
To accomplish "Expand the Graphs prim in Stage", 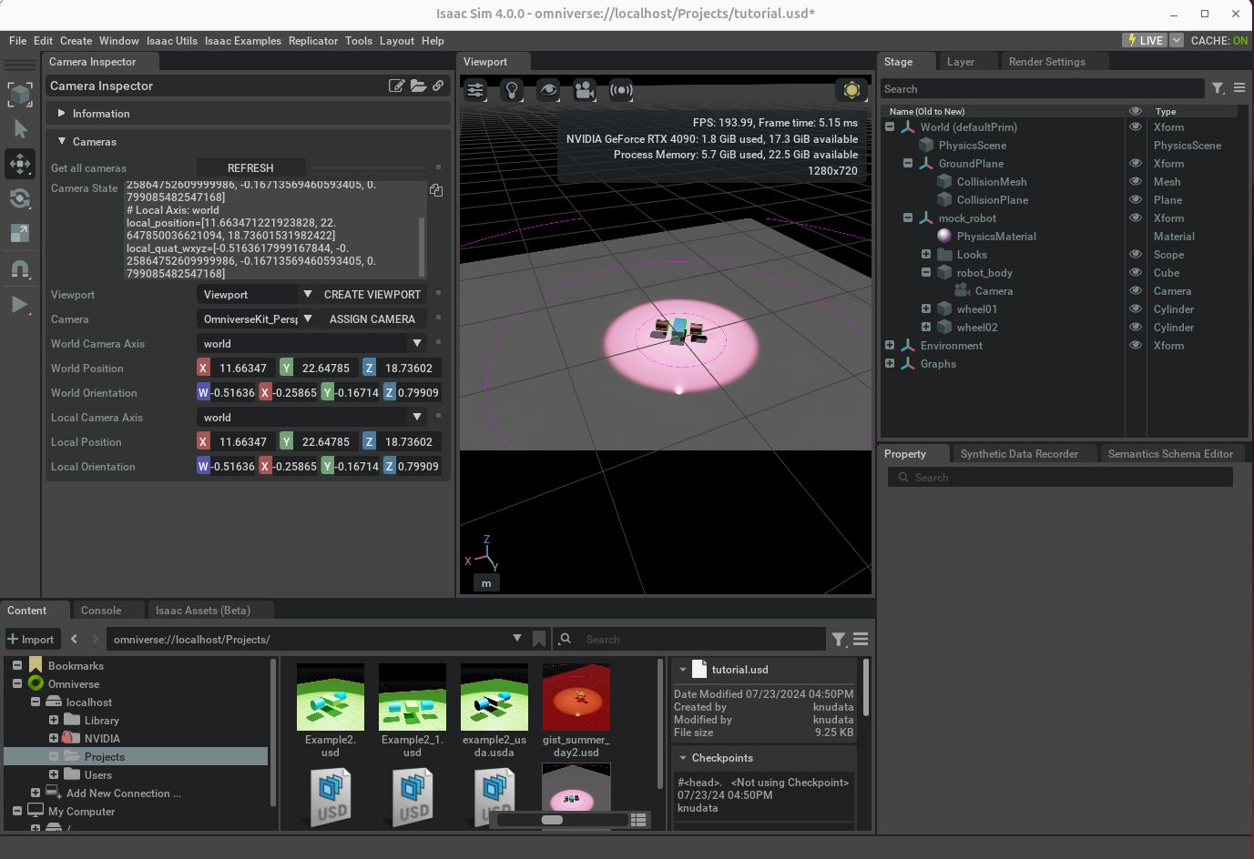I will pyautogui.click(x=890, y=363).
